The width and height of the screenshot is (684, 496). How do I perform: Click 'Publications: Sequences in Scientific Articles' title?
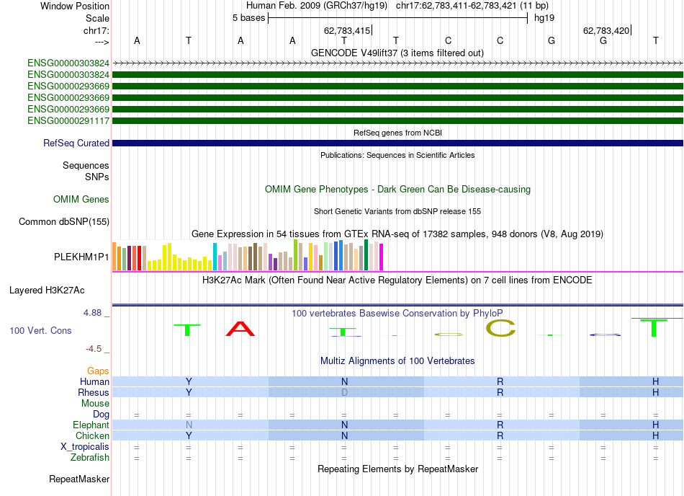(397, 155)
